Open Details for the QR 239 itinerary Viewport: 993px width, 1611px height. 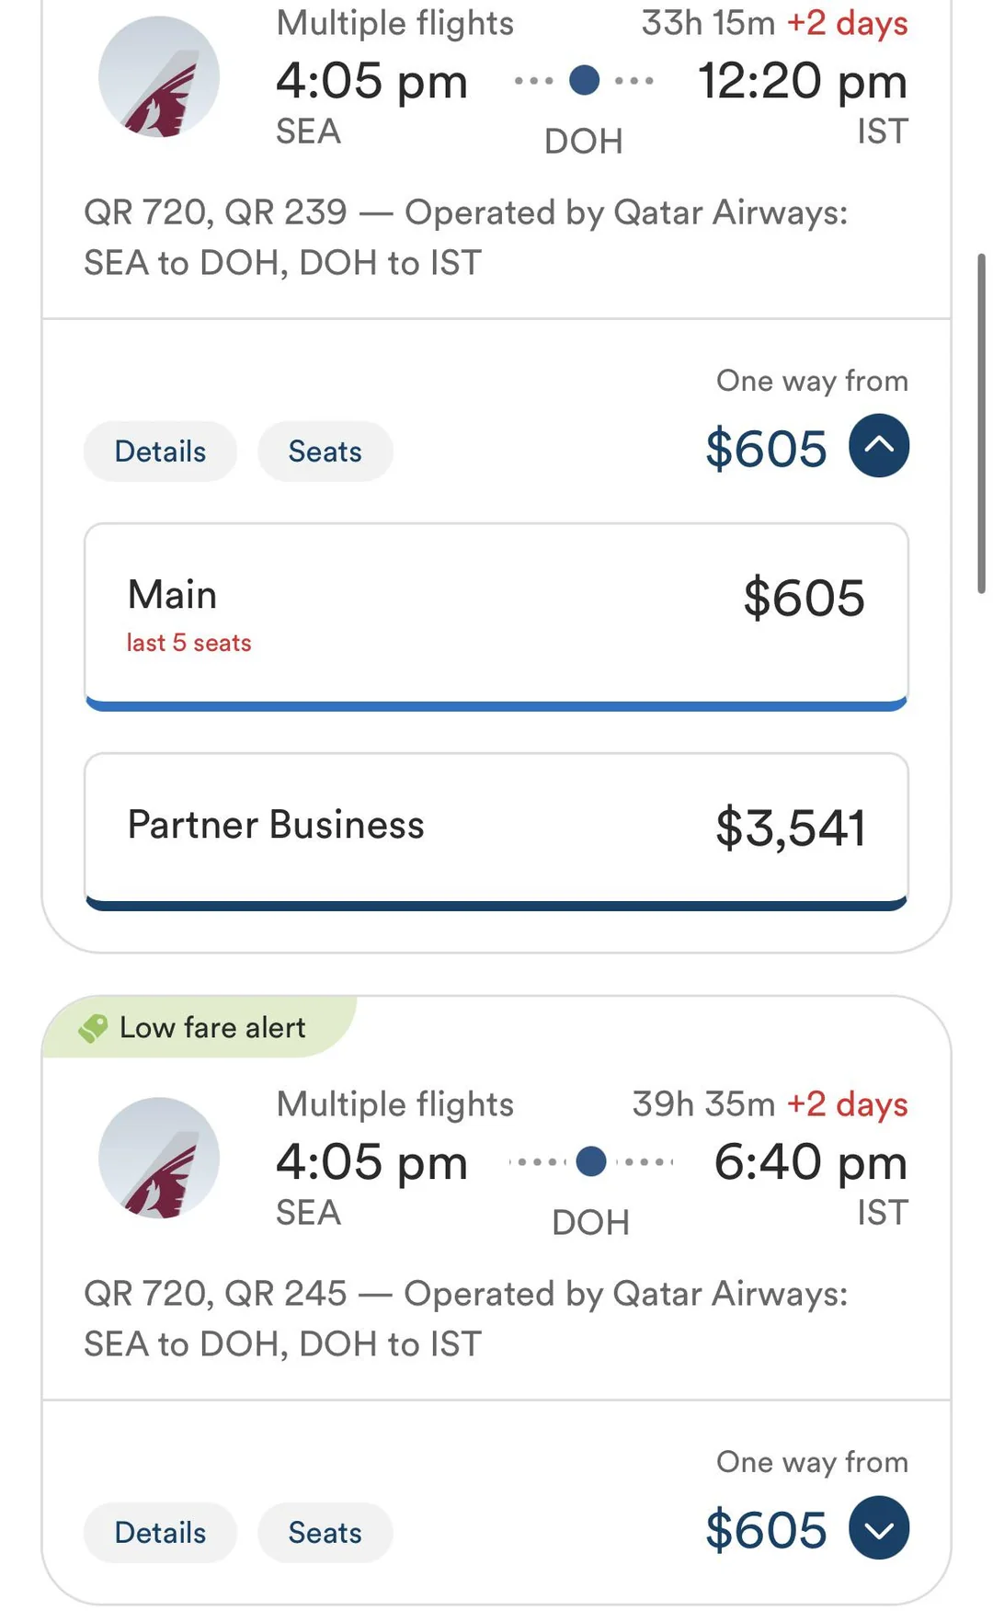[160, 451]
